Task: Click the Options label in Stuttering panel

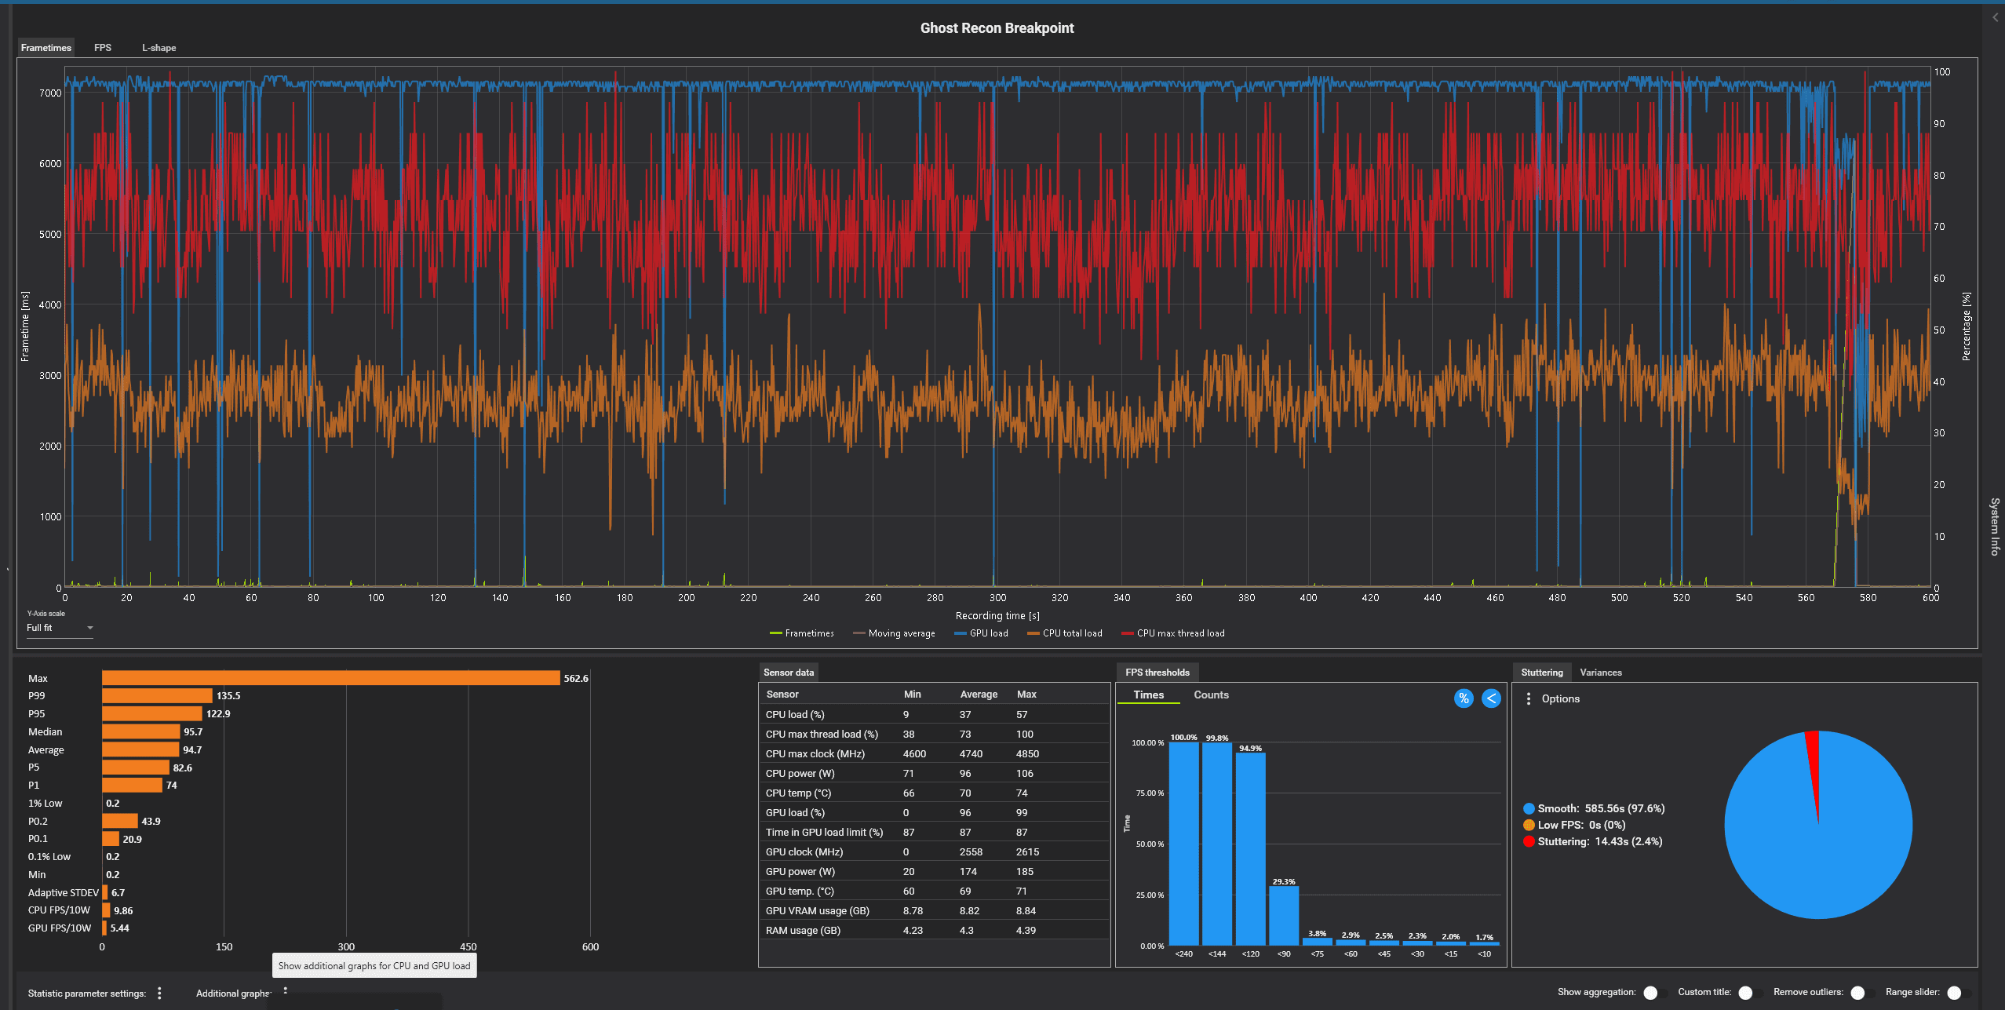Action: point(1560,698)
